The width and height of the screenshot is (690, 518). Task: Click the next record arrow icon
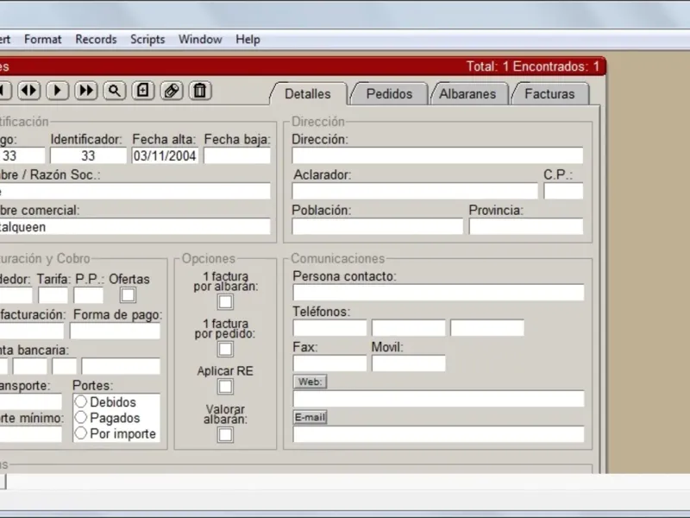58,91
